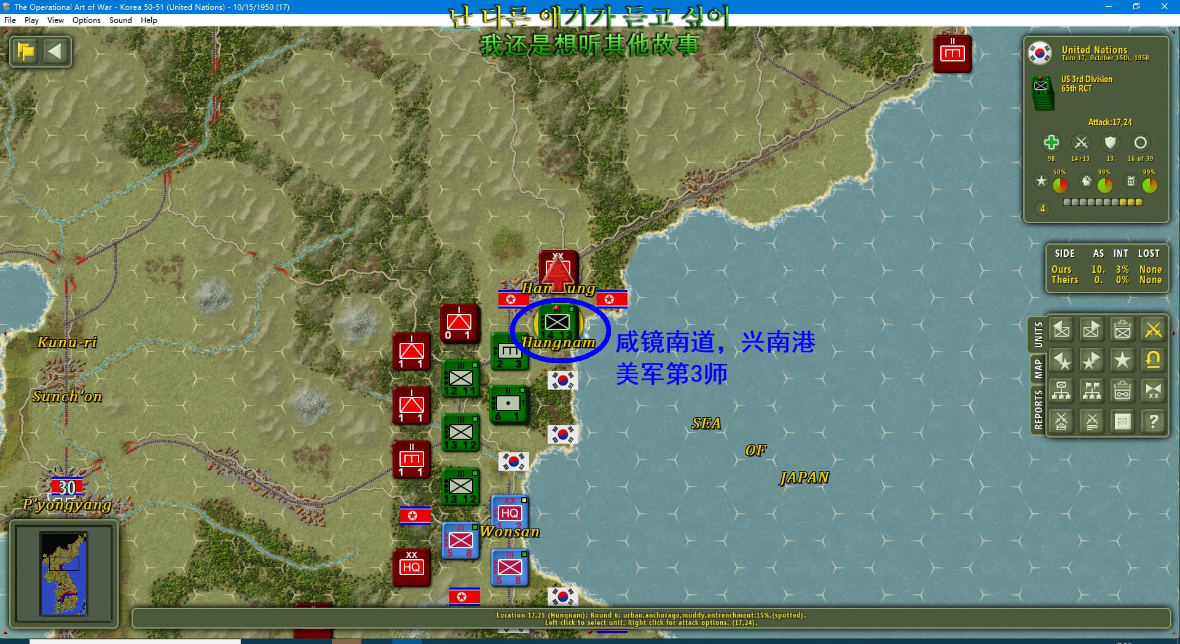
Task: Select red XX HQ unit at bottom
Action: (411, 567)
